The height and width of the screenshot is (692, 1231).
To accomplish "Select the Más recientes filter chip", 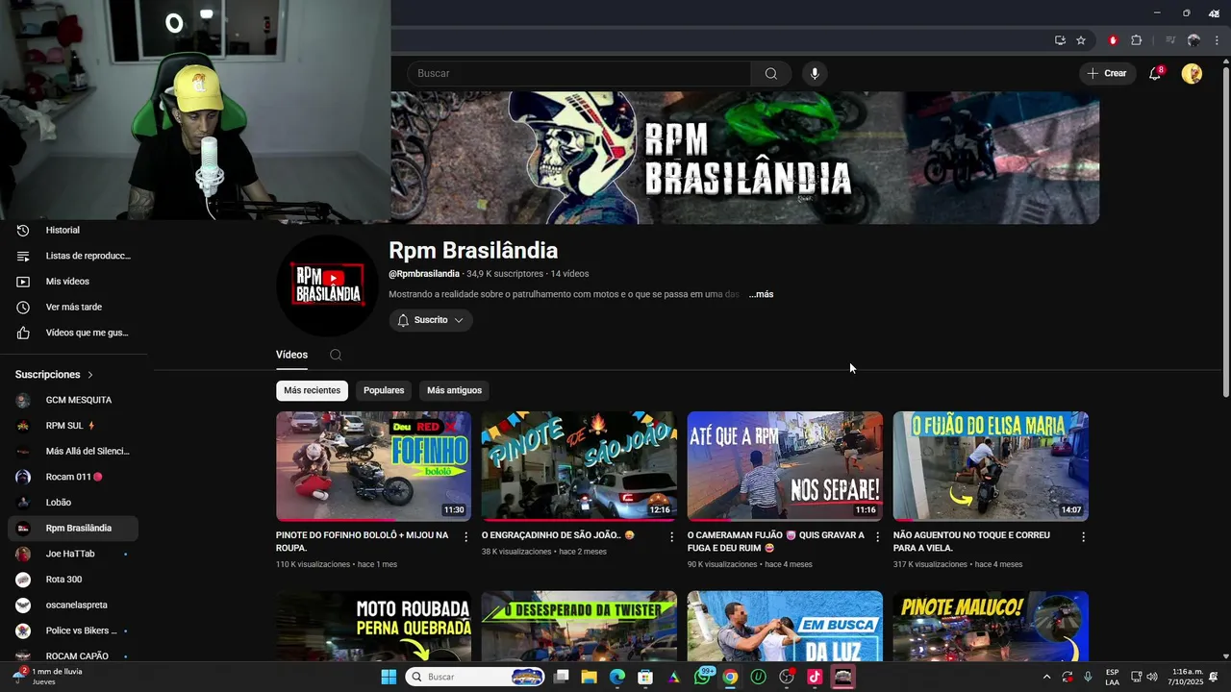I will point(312,390).
